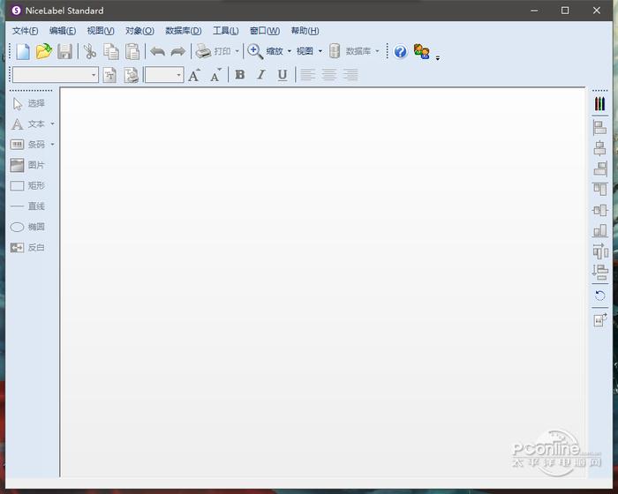The height and width of the screenshot is (494, 618).
Task: Click the New label icon
Action: [x=23, y=52]
